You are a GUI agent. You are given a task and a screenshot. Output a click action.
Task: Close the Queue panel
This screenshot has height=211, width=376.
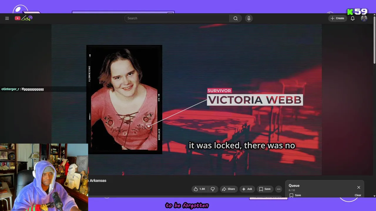(359, 187)
